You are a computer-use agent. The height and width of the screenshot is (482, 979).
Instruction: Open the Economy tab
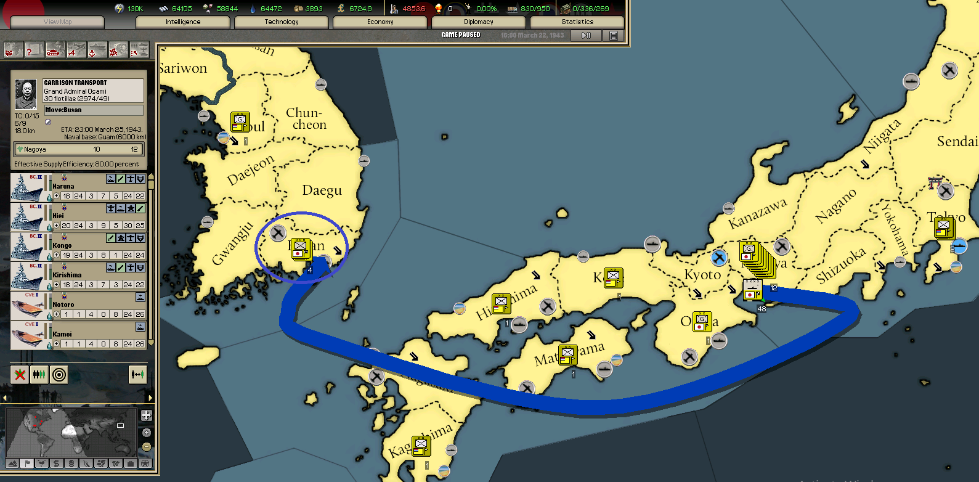click(x=380, y=22)
